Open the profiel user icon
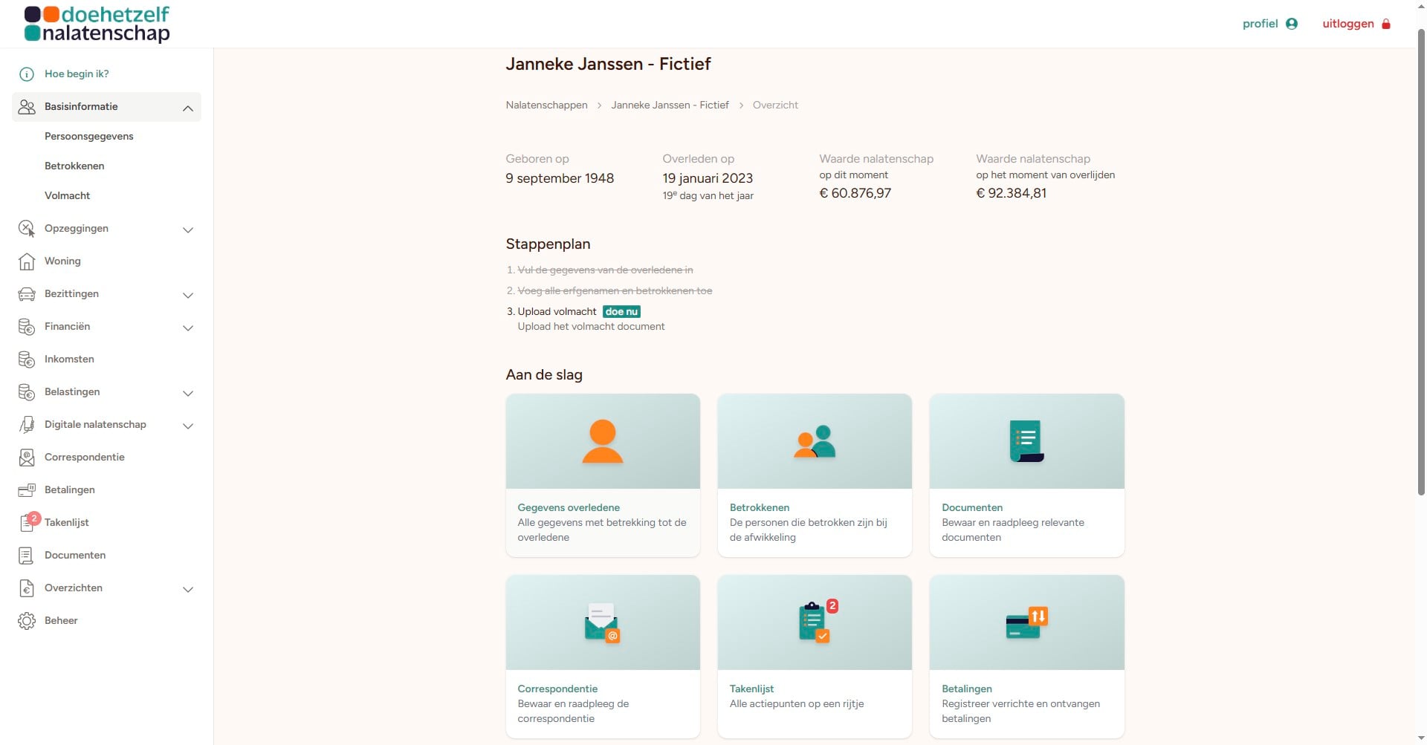This screenshot has height=745, width=1427. 1292,24
